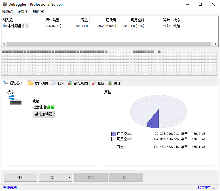Click the 已使用 column header
The height and width of the screenshot is (191, 220).
tap(104, 20)
